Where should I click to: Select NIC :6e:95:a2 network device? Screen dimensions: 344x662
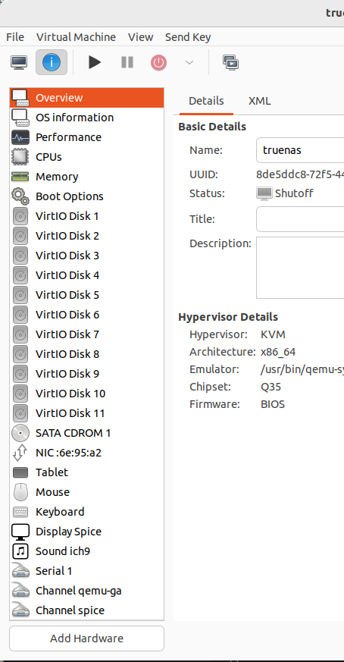[86, 453]
